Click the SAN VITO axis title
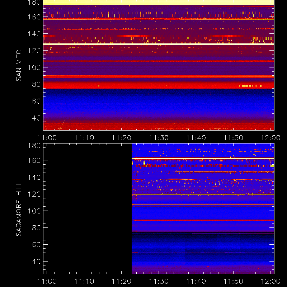Image resolution: width=287 pixels, height=287 pixels. 19,65
